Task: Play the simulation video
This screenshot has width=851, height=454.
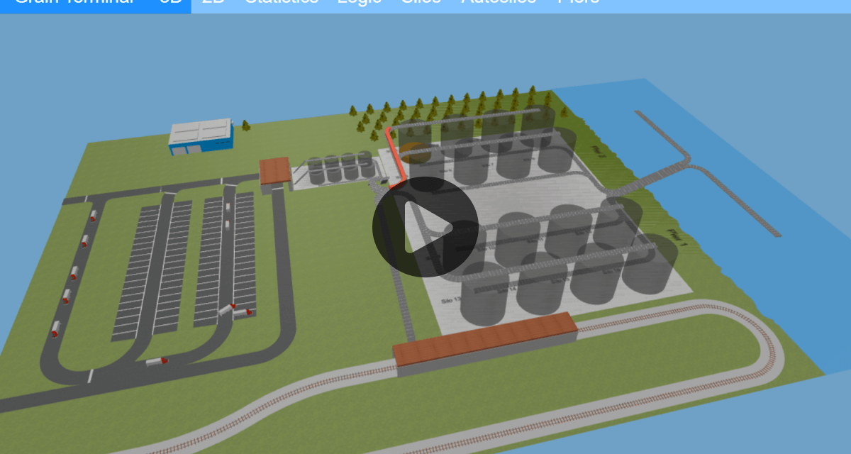Action: point(425,228)
